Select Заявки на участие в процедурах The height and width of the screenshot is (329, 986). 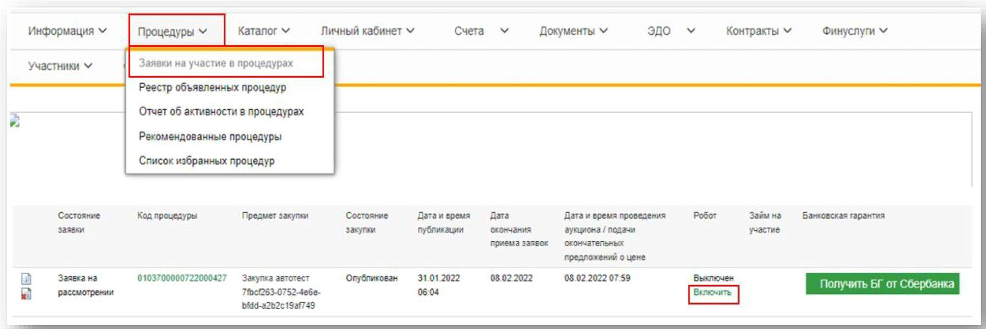click(x=216, y=63)
